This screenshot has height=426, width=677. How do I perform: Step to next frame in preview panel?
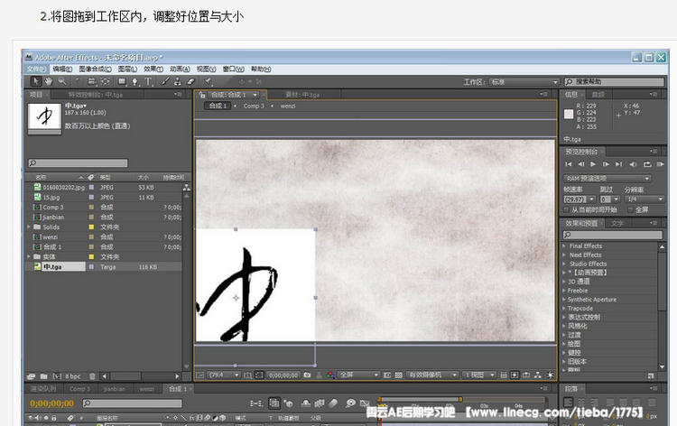click(x=606, y=164)
